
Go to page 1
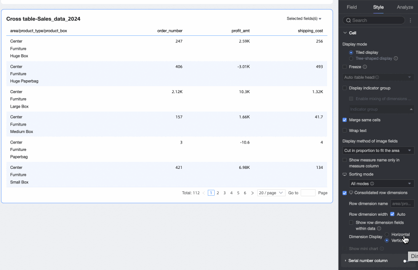pos(211,193)
